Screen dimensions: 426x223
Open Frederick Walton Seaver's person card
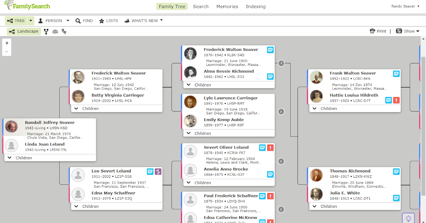click(x=231, y=50)
